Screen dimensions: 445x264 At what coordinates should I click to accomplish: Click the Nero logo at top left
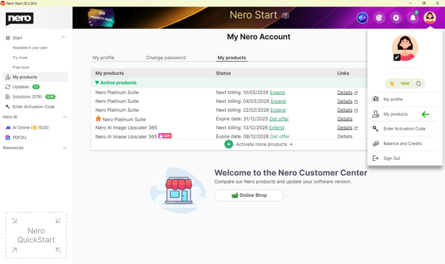tap(19, 18)
